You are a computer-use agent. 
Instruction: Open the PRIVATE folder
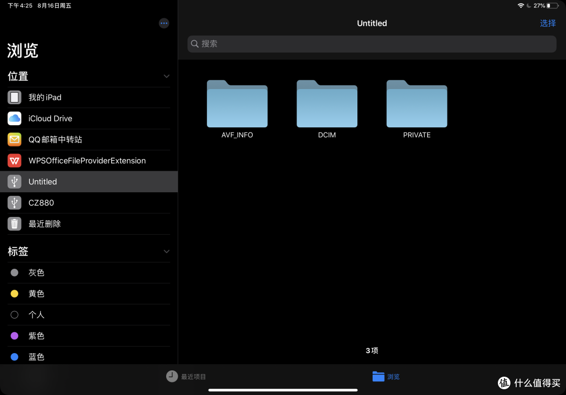pyautogui.click(x=417, y=104)
